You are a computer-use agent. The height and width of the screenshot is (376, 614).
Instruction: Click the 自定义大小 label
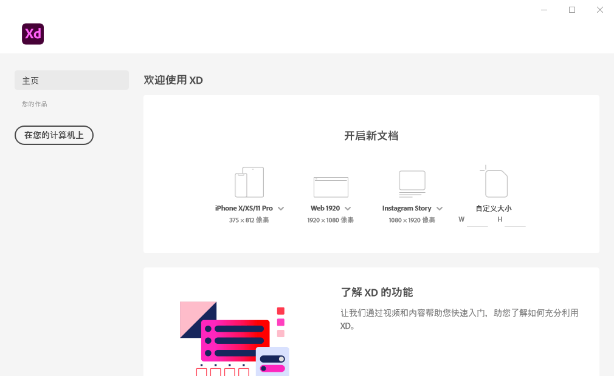tap(494, 208)
